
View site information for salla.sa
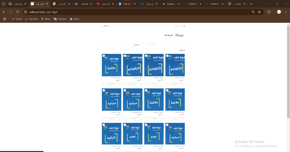[x=25, y=12]
